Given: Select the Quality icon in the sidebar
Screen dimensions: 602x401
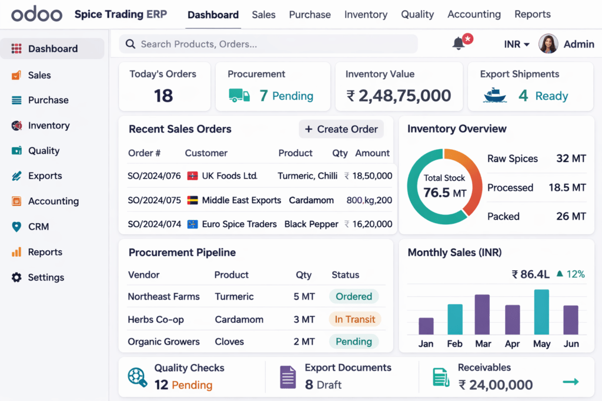Looking at the screenshot, I should tap(15, 150).
